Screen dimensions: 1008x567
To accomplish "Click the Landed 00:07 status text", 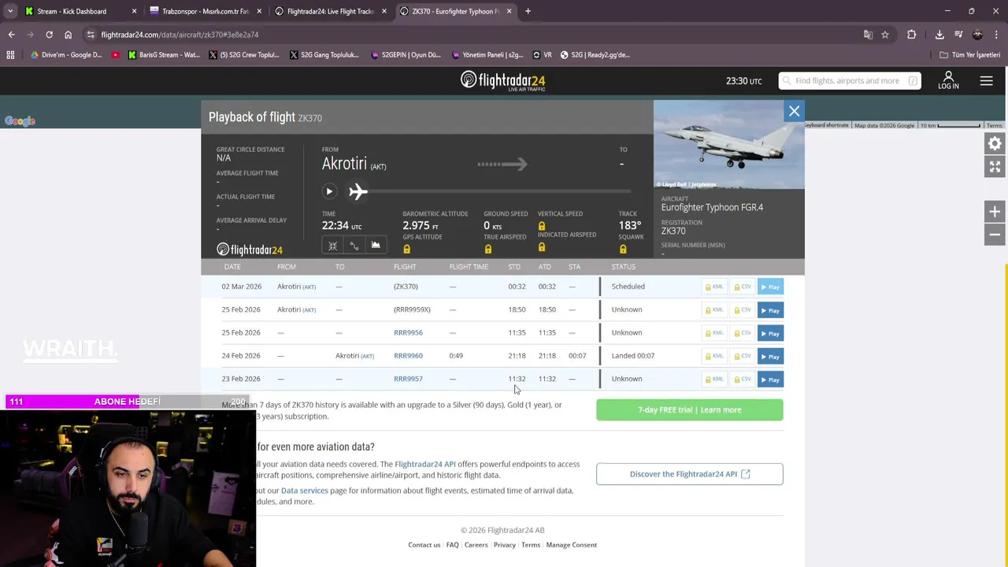I will click(x=633, y=355).
